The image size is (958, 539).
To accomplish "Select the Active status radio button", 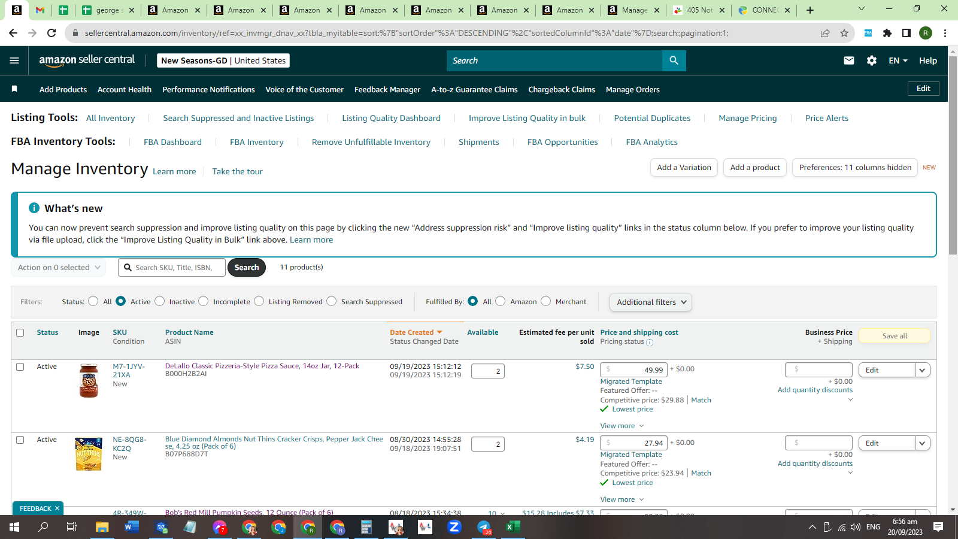I will click(x=121, y=301).
